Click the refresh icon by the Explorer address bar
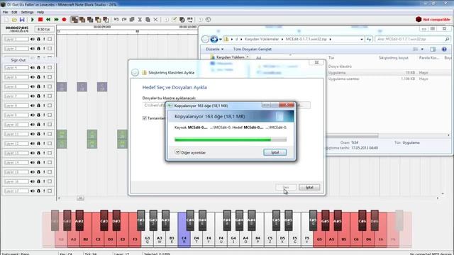 tap(369, 39)
